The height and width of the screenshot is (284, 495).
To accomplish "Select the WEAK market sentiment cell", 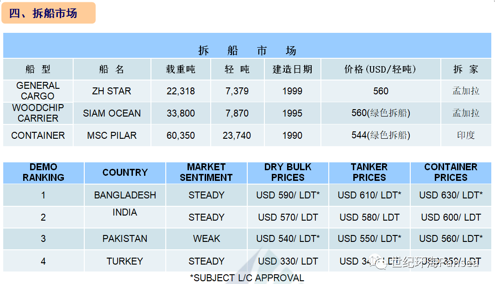I will click(206, 239).
